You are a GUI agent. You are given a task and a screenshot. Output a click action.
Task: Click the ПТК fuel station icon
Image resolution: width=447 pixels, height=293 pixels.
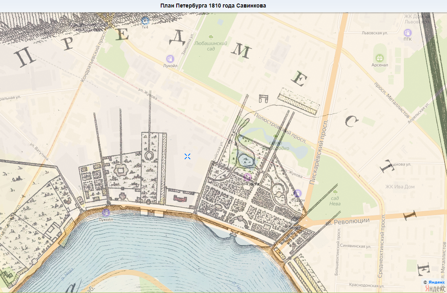pos(408,33)
